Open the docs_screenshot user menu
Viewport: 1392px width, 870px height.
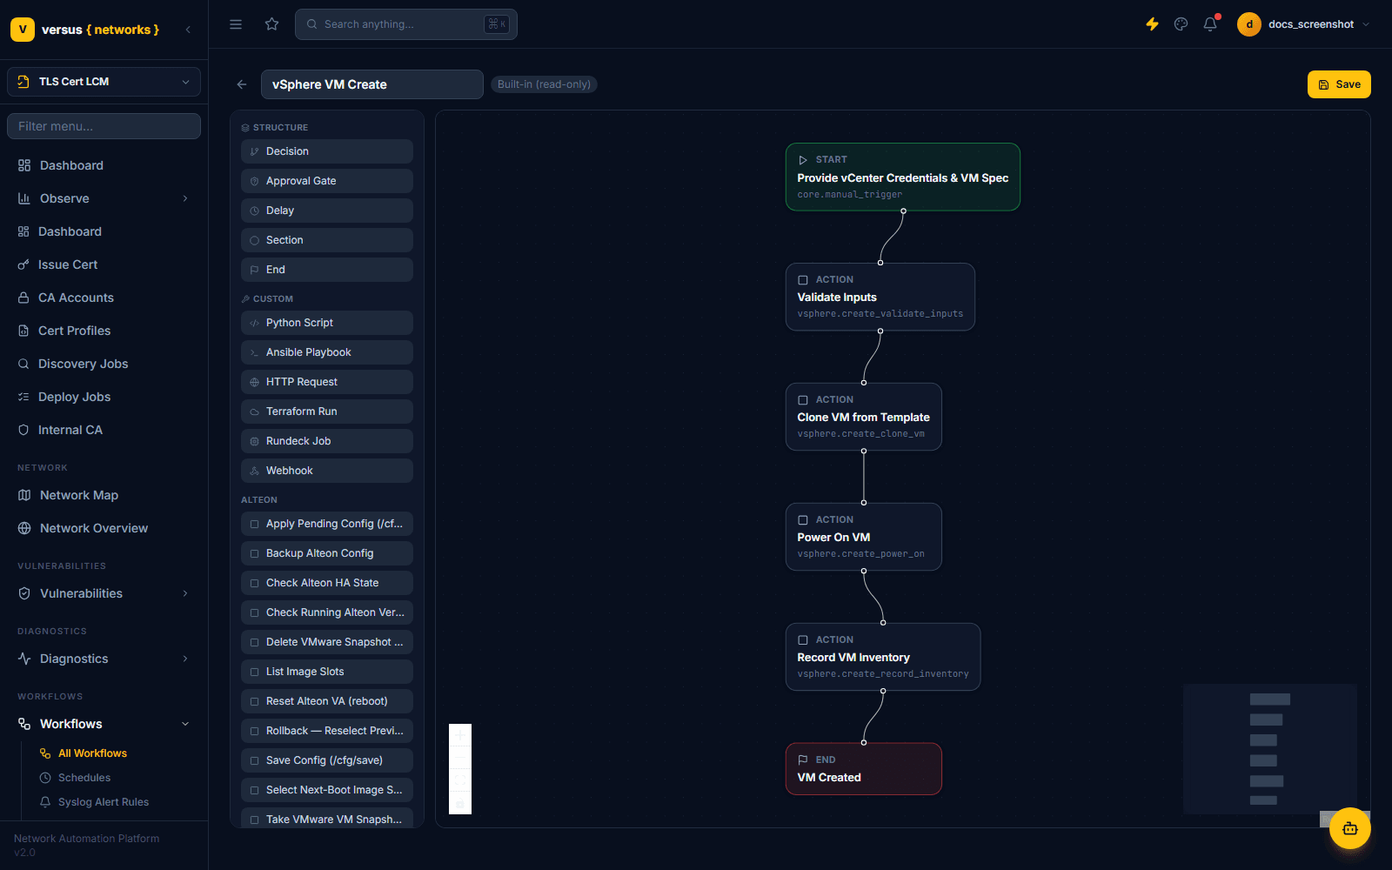pyautogui.click(x=1305, y=24)
